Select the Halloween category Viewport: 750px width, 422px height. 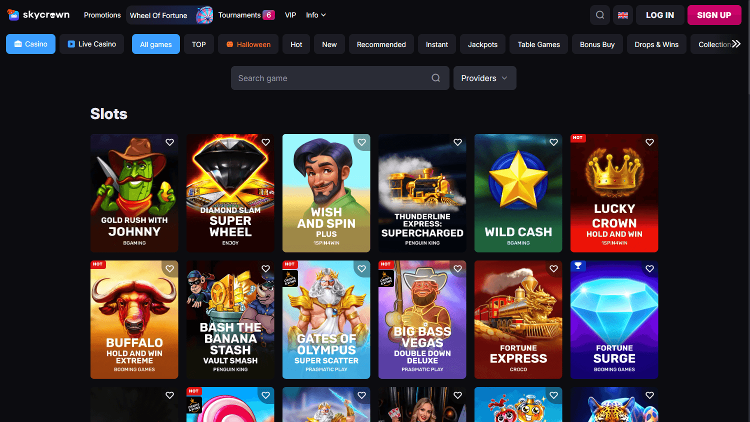click(x=248, y=44)
